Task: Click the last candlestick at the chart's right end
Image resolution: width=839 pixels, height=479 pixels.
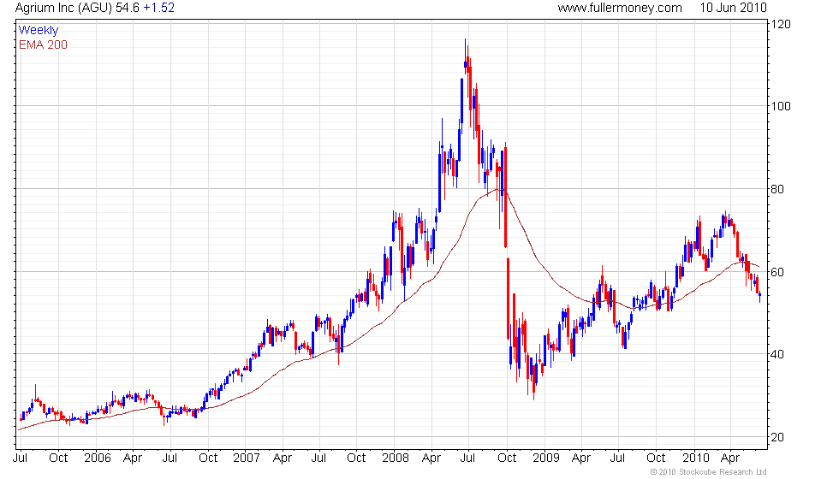Action: pyautogui.click(x=760, y=296)
